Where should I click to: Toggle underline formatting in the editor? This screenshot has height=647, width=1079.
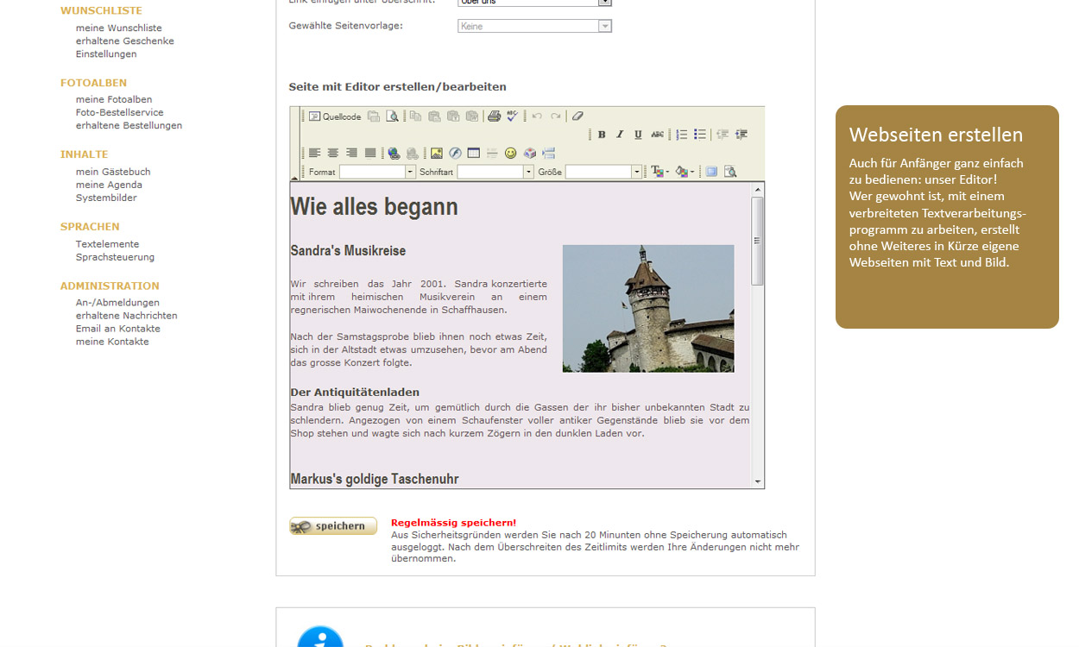638,135
